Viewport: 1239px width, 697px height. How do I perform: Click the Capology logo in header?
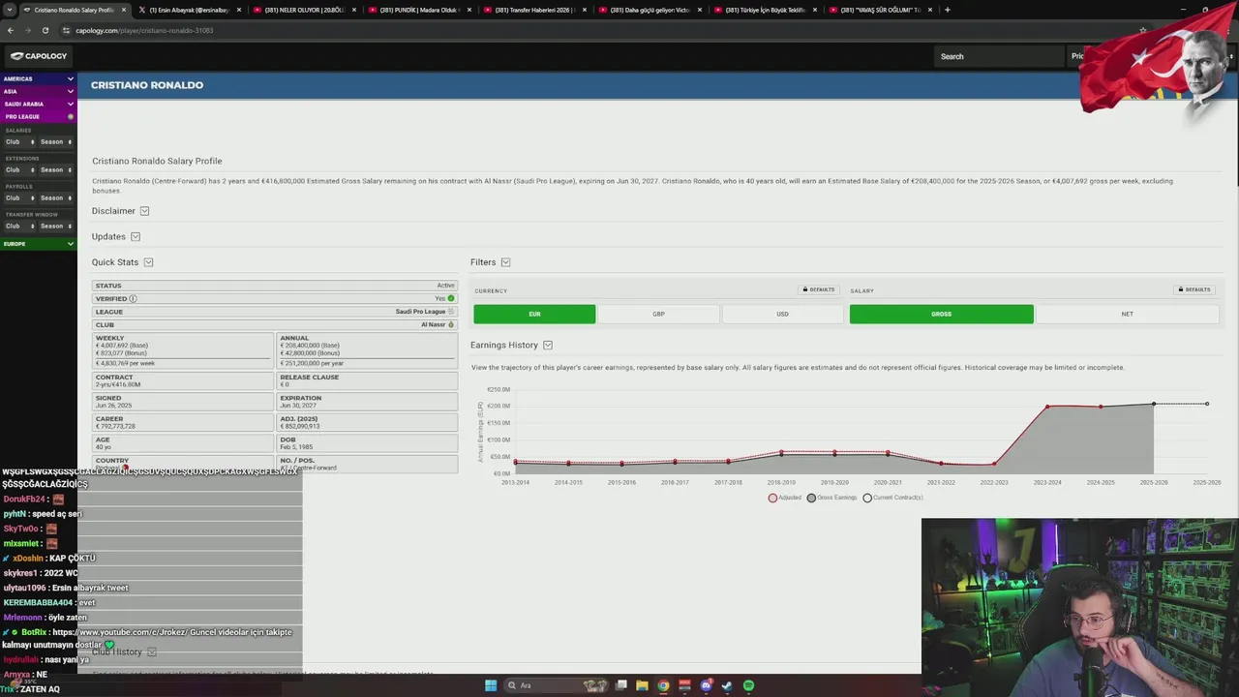click(x=39, y=56)
